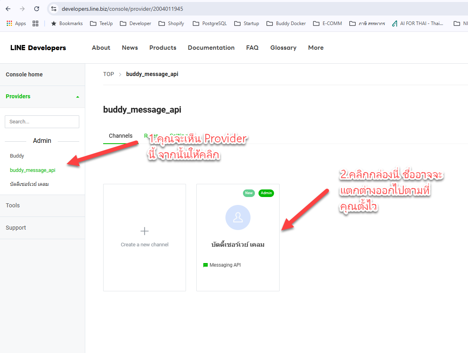468x353 pixels.
Task: Click the Create a new channel text
Action: (145, 245)
